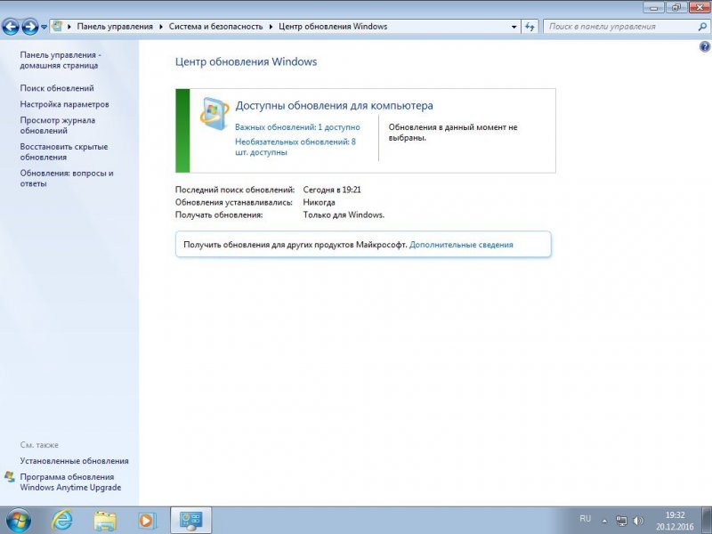The image size is (712, 534).
Task: Click the Forward navigation arrow
Action: point(29,27)
